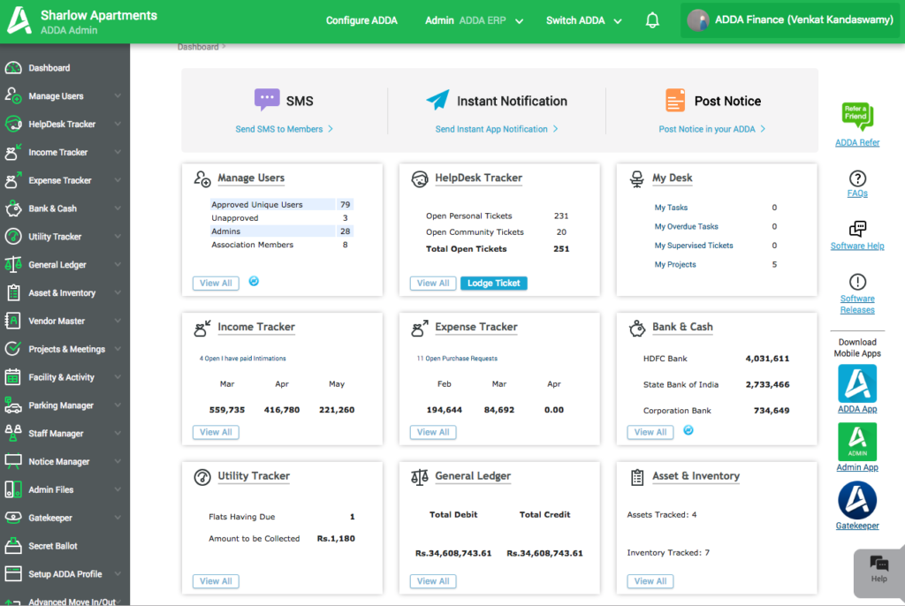This screenshot has width=905, height=606.
Task: Click the Post Notice document icon
Action: click(674, 100)
